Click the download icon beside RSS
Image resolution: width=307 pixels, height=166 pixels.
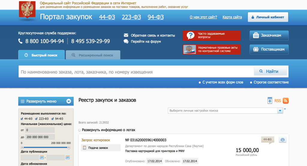tap(270, 101)
